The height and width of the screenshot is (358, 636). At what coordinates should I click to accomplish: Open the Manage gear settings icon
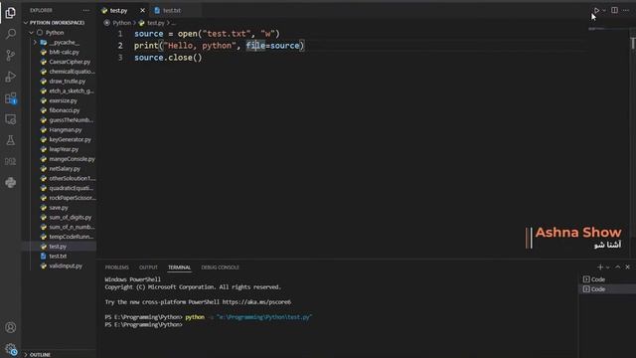click(x=11, y=349)
